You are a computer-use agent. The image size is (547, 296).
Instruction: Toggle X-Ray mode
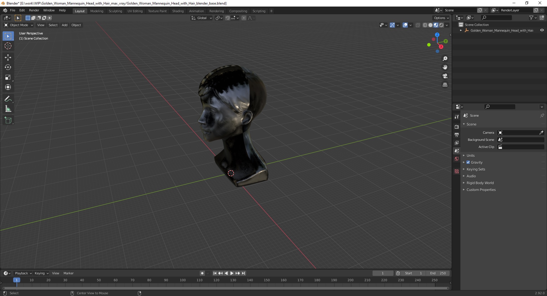pyautogui.click(x=418, y=25)
